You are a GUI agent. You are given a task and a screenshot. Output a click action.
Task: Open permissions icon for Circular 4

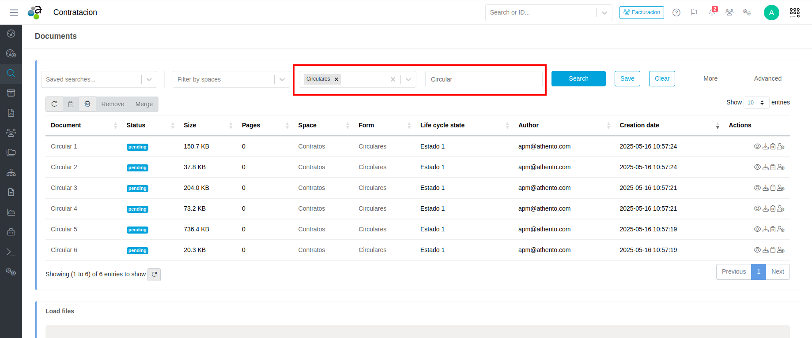pos(781,209)
